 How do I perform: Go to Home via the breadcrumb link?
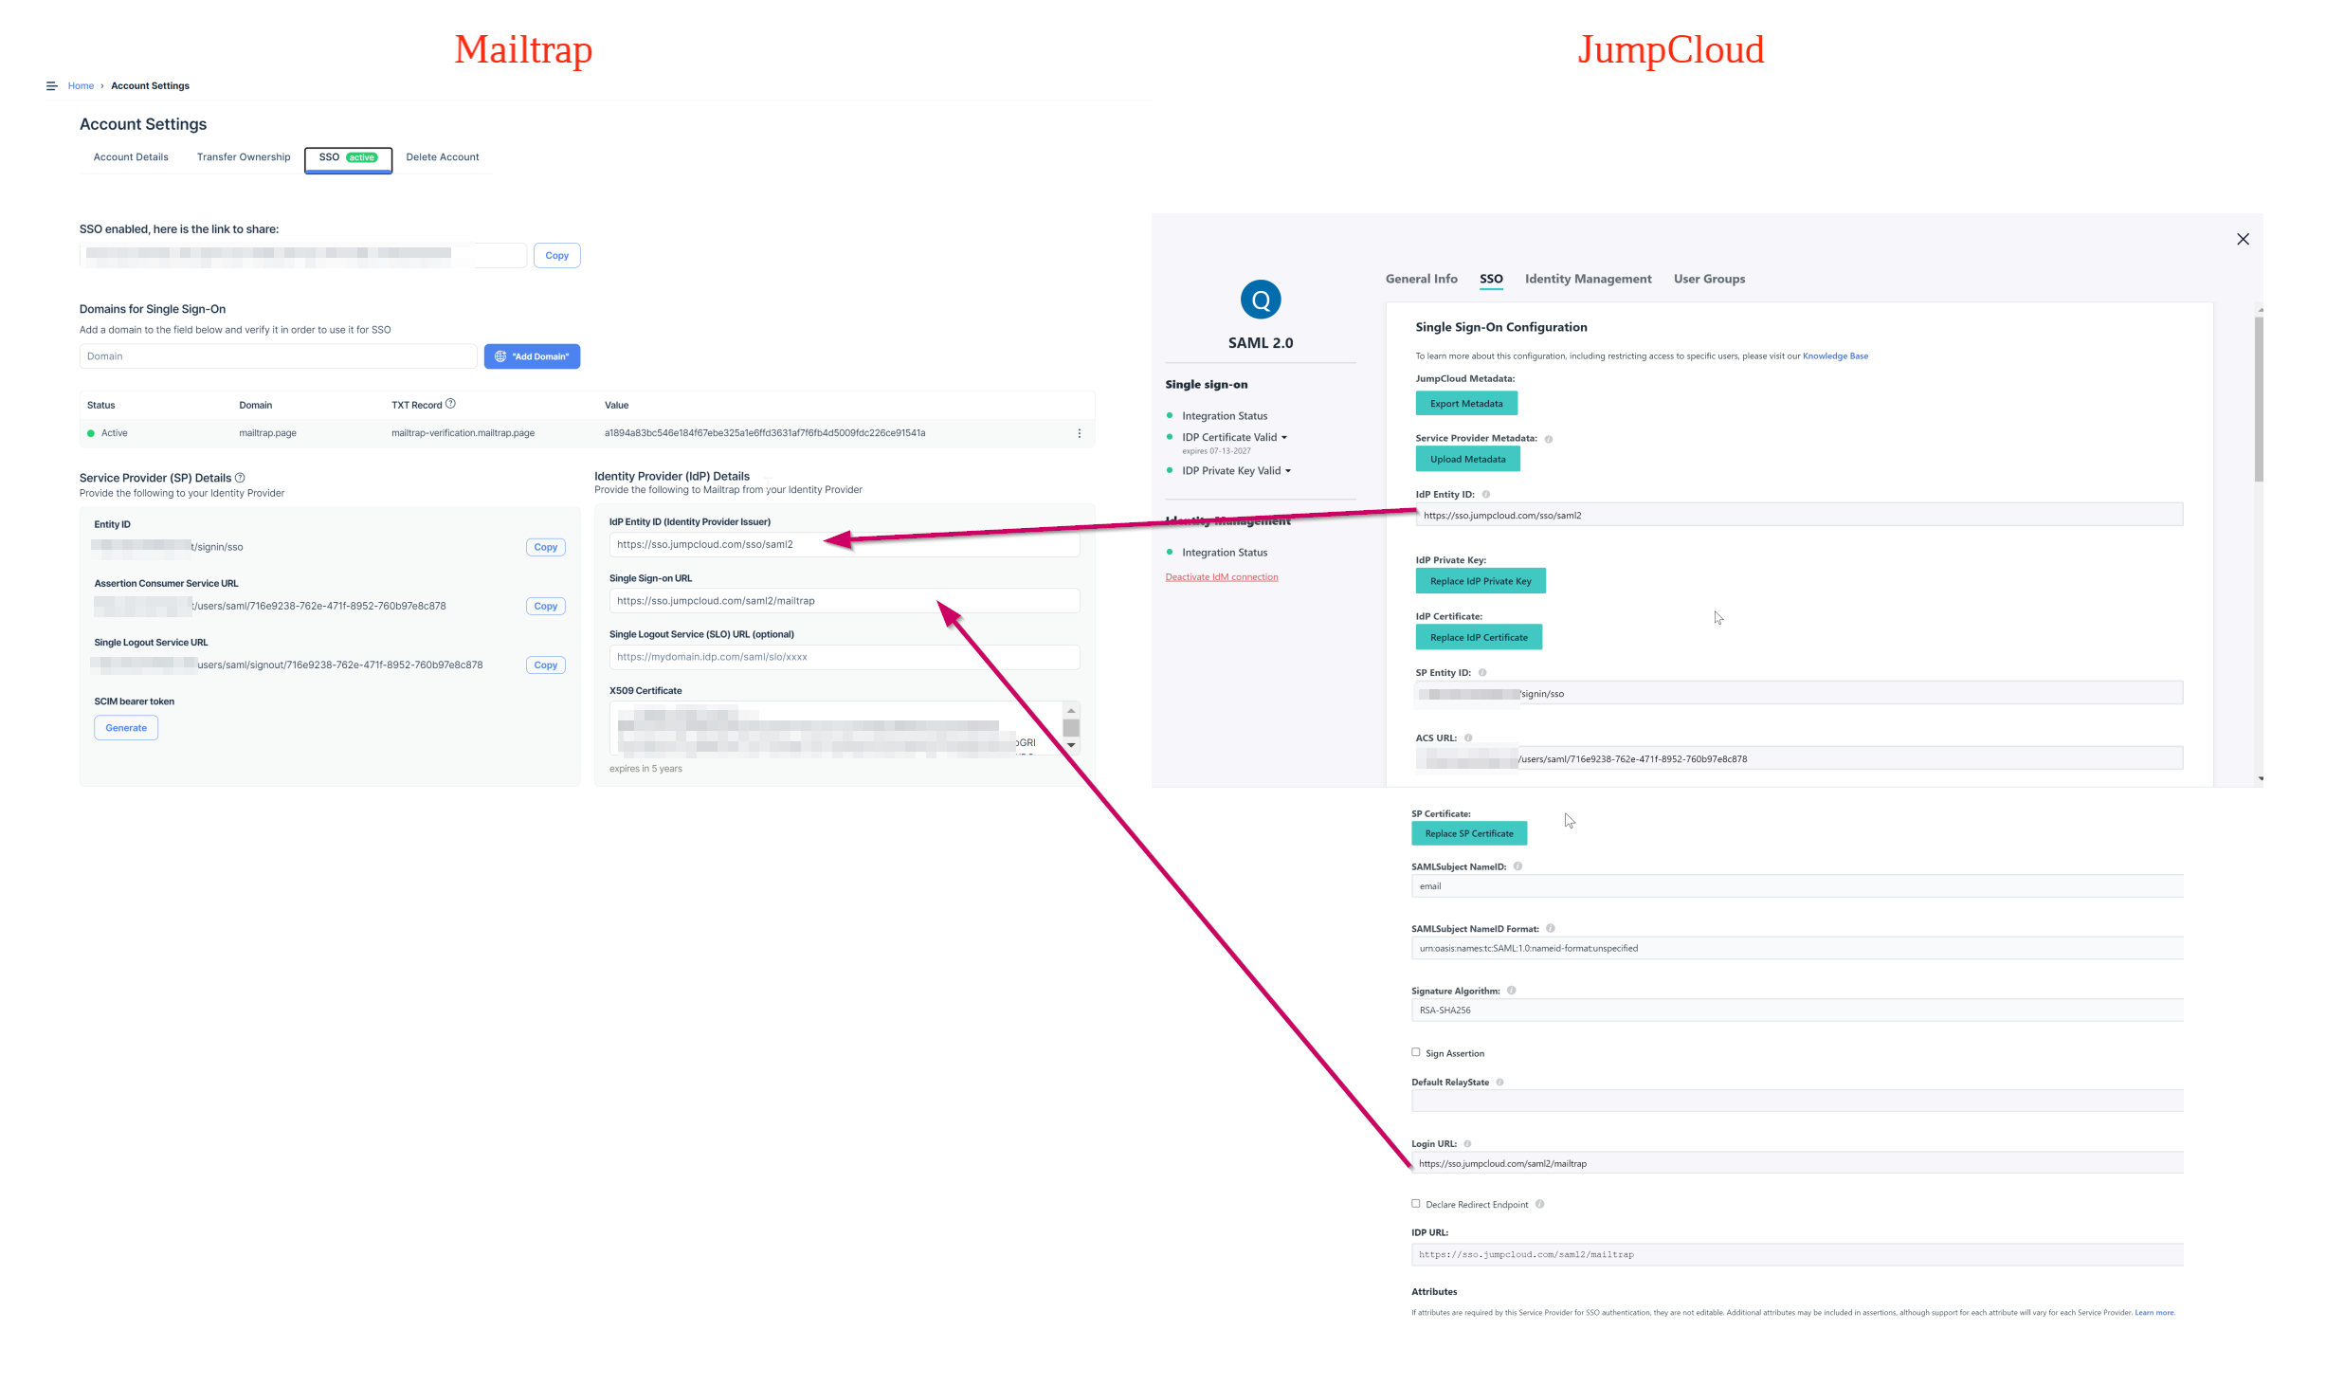[81, 86]
